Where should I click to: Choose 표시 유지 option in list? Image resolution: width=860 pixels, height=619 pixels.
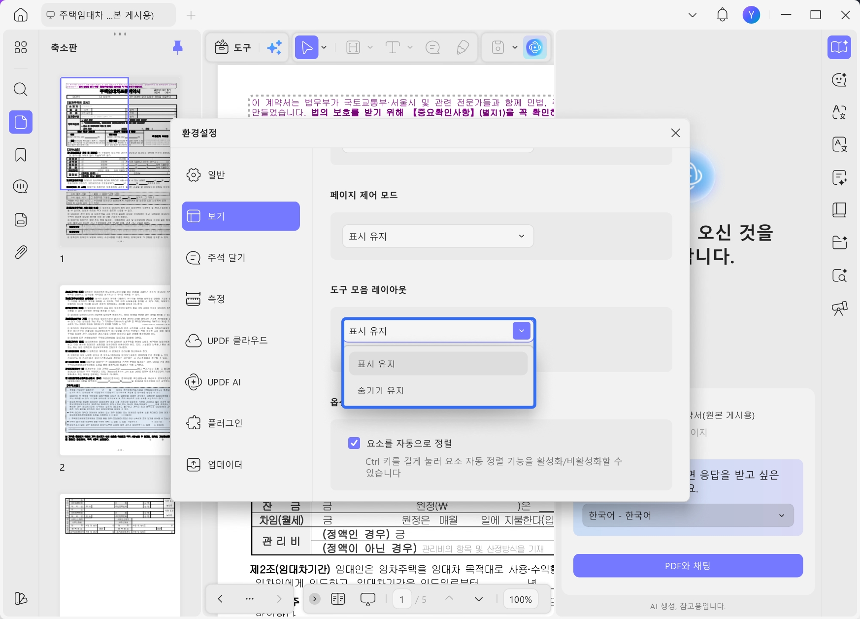pyautogui.click(x=438, y=364)
